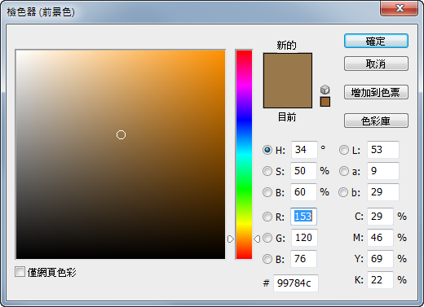Image resolution: width=424 pixels, height=307 pixels.
Task: Click the R field showing 153
Action: coord(303,217)
